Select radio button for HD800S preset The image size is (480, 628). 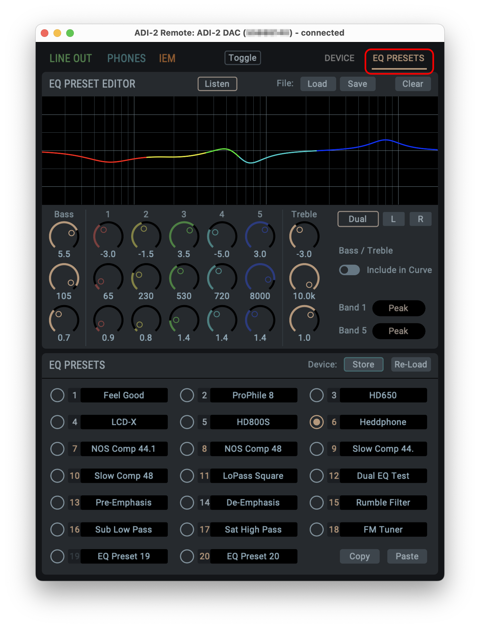coord(187,422)
